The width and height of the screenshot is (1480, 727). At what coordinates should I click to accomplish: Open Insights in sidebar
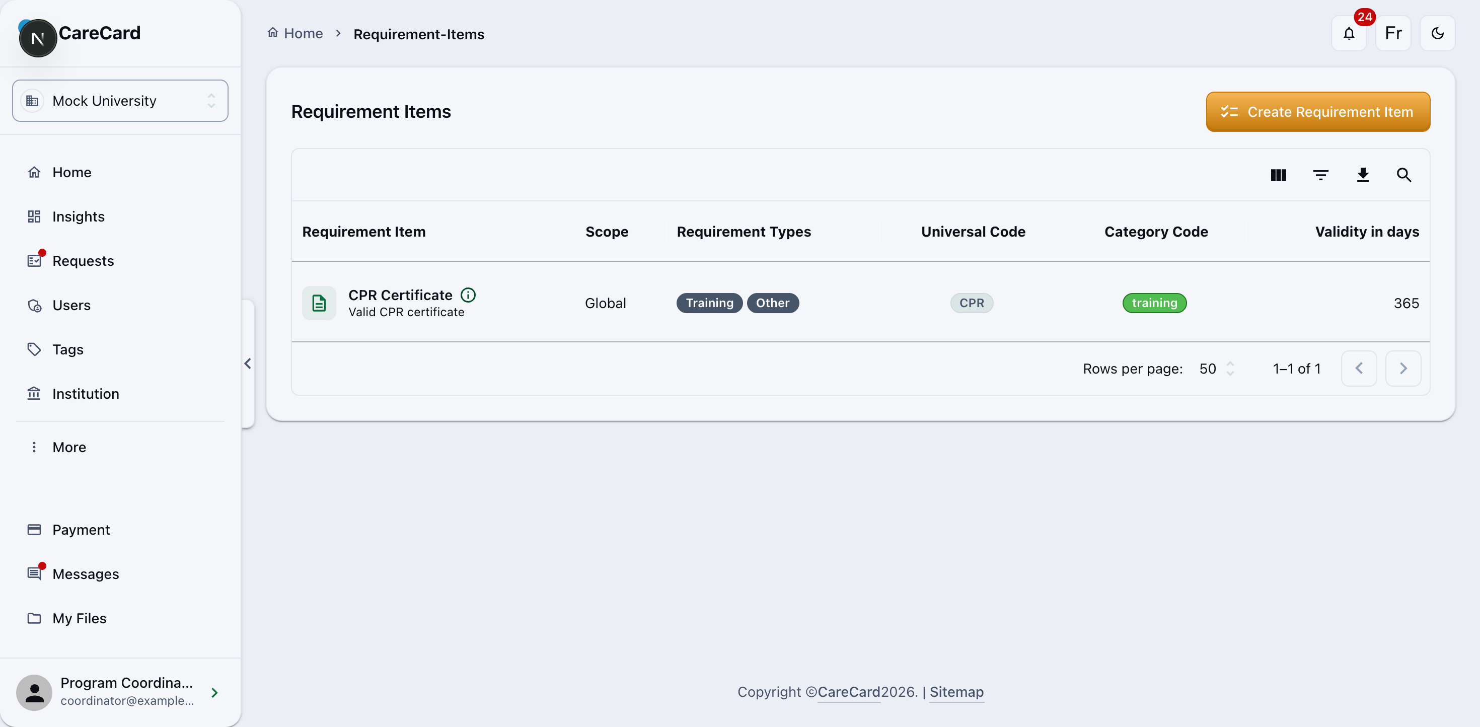click(120, 216)
